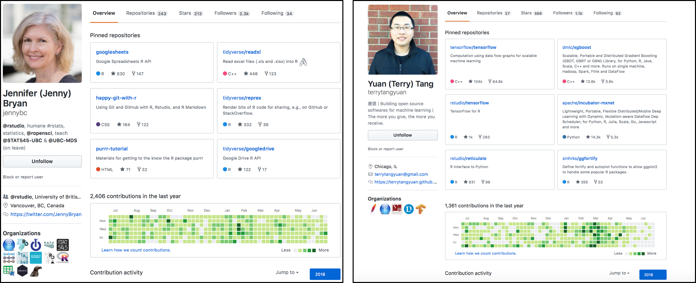The width and height of the screenshot is (696, 283).
Task: Open Followers 1.1k tab
Action: coord(568,13)
